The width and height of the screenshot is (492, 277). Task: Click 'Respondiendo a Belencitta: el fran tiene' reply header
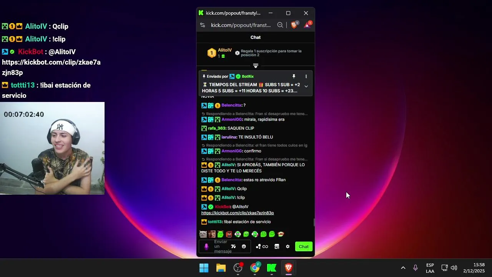[x=254, y=145]
